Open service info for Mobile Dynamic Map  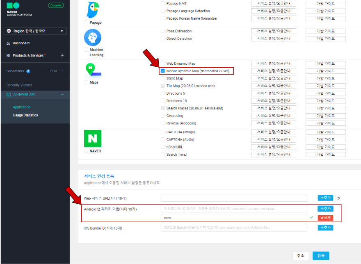point(274,71)
